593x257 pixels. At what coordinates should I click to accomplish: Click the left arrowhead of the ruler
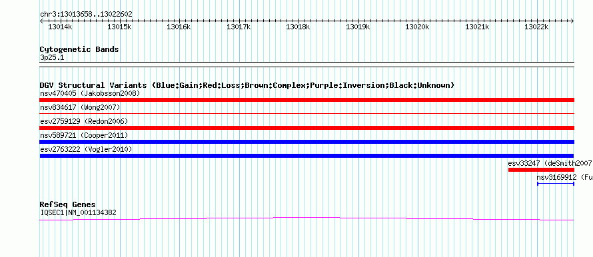41,21
